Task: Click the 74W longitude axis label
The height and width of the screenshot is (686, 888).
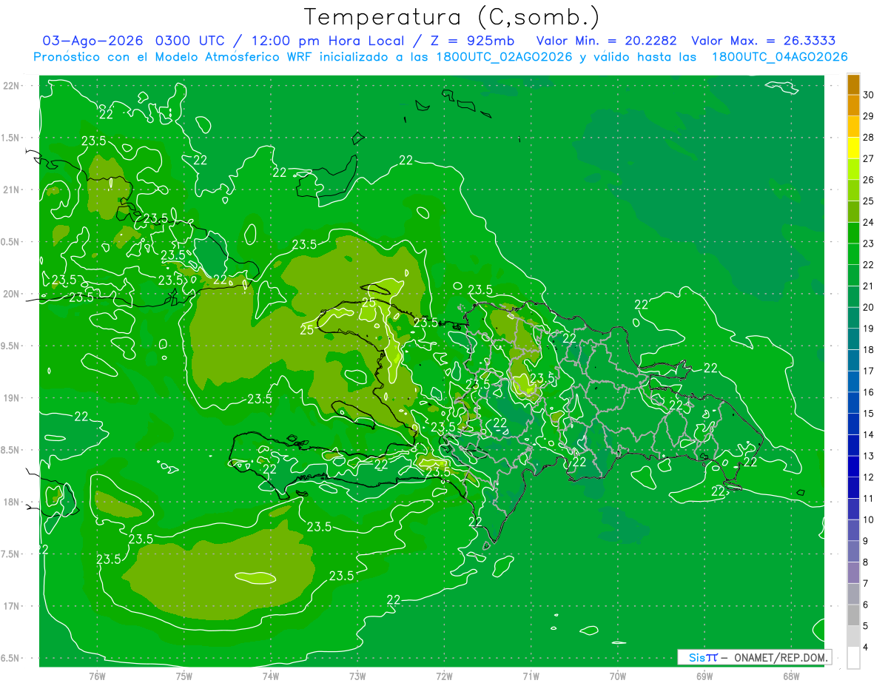Action: tap(271, 676)
